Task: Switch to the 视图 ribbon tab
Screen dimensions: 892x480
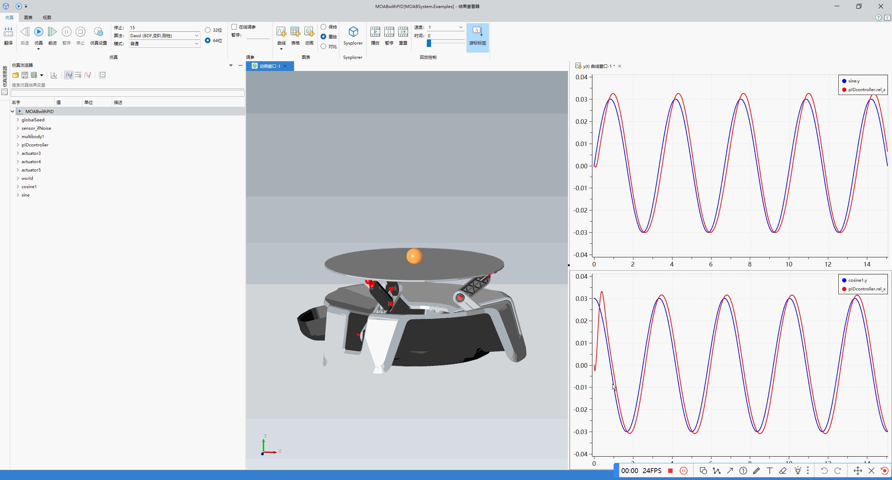Action: pos(47,17)
